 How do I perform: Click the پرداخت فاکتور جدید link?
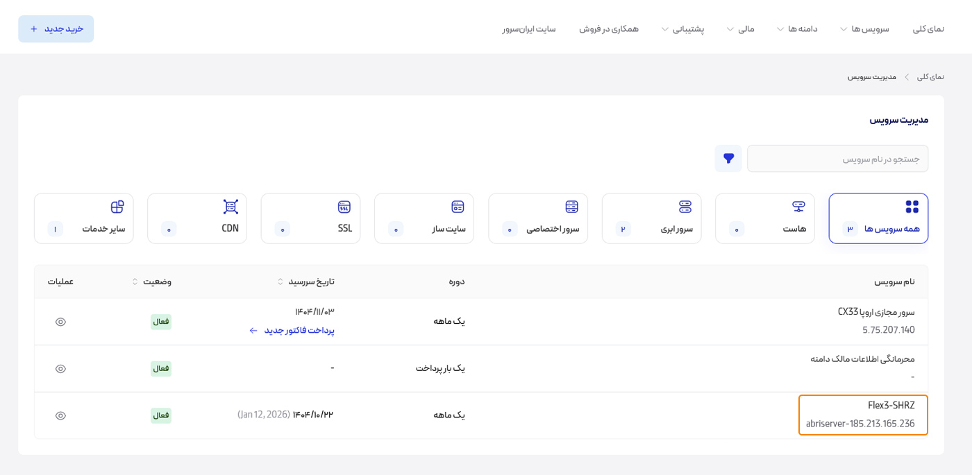pos(292,331)
